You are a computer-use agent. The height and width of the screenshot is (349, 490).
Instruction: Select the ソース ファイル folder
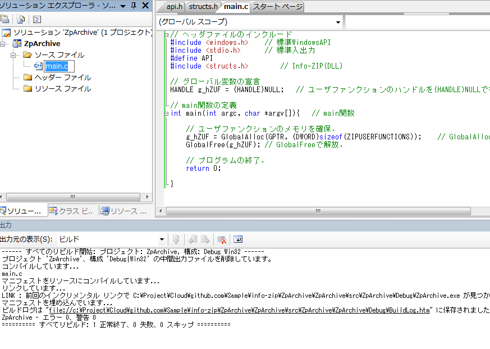point(59,55)
